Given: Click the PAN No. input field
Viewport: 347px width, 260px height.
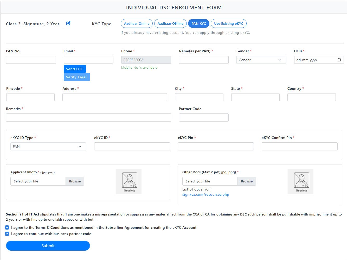Looking at the screenshot, I should 31,60.
